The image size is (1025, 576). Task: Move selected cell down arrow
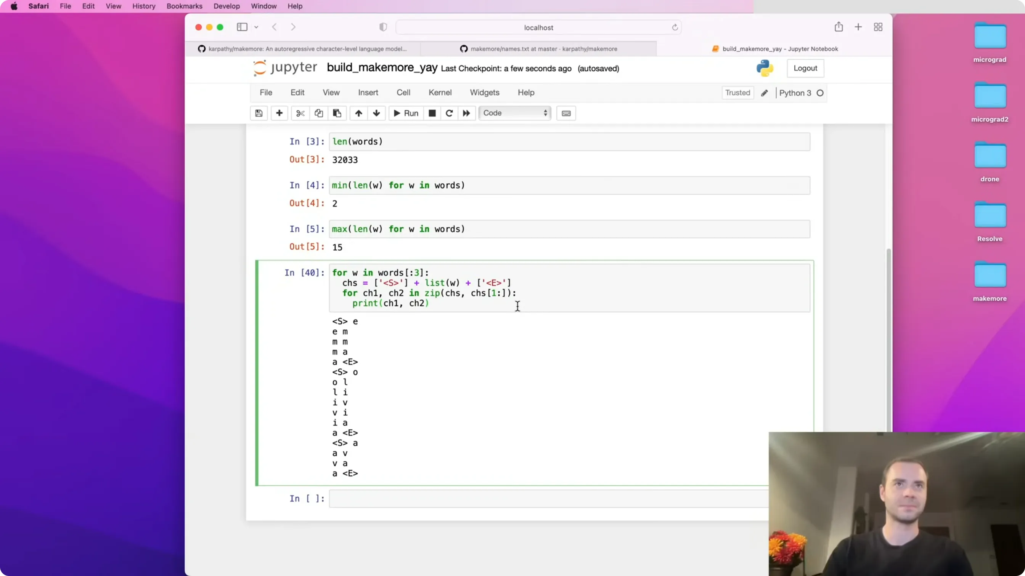[376, 113]
